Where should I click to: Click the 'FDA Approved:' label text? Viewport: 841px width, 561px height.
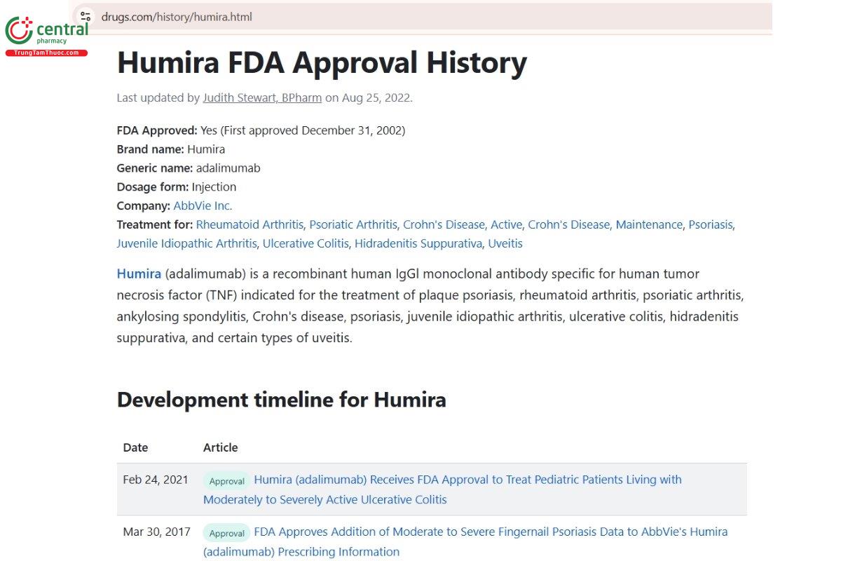click(157, 130)
